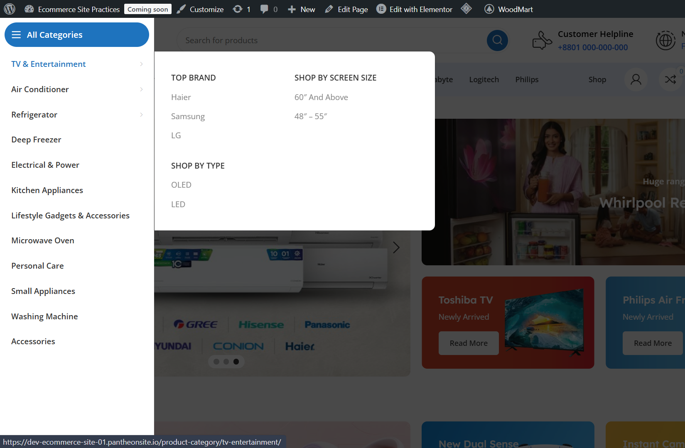
Task: Open the Accessories category
Action: tap(33, 341)
